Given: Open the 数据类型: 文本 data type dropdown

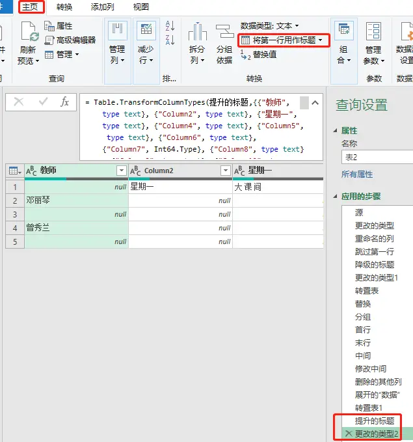Looking at the screenshot, I should (x=269, y=26).
